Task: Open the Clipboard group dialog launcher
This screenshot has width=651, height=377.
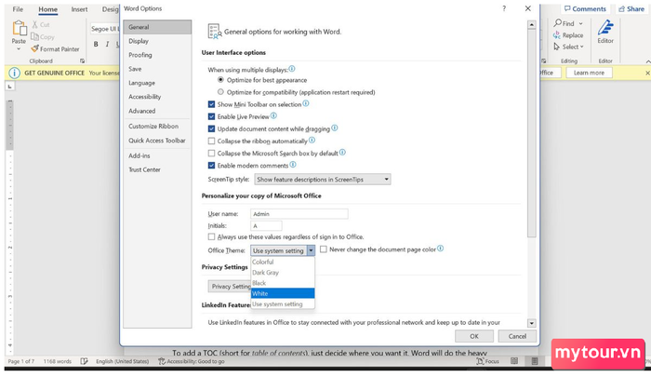Action: [x=82, y=61]
